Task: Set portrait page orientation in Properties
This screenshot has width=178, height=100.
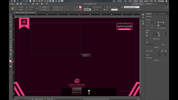Action: (x=159, y=22)
